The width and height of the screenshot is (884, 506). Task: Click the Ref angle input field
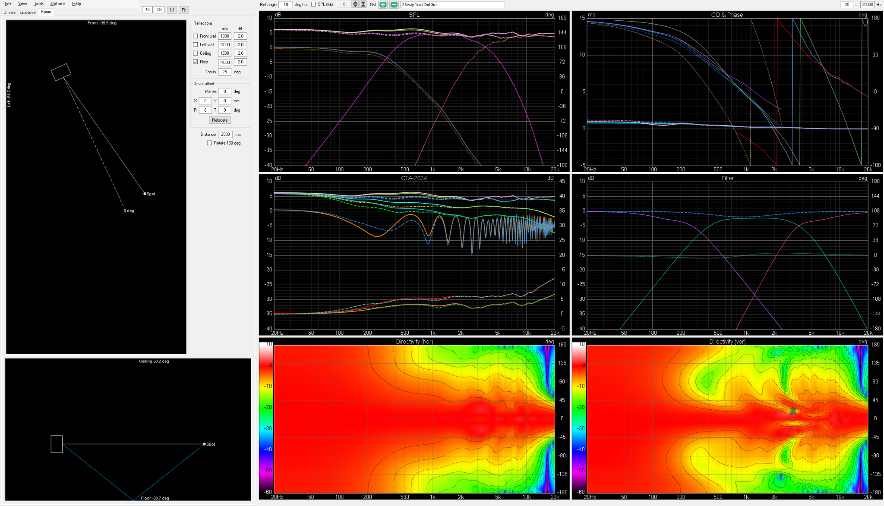point(285,5)
